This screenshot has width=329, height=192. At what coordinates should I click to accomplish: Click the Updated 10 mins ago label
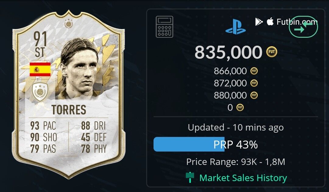click(236, 127)
